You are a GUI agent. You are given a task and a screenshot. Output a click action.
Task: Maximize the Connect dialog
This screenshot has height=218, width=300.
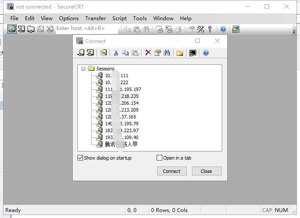198,41
